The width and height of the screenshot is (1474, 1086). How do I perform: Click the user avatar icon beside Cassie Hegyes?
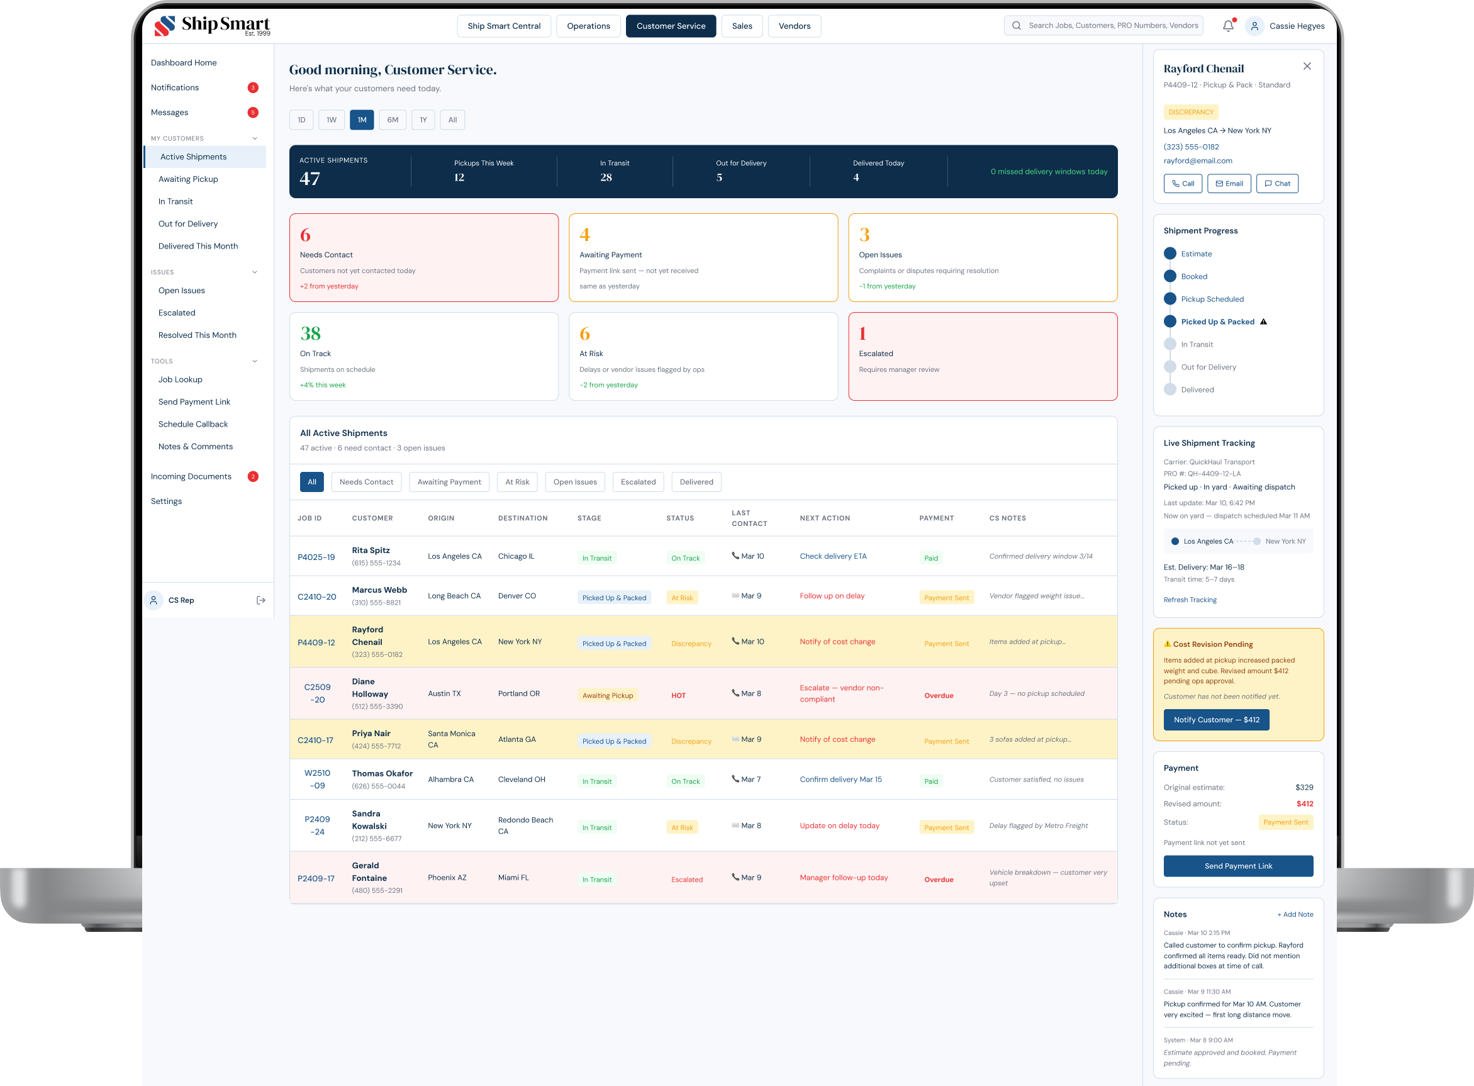pos(1254,26)
